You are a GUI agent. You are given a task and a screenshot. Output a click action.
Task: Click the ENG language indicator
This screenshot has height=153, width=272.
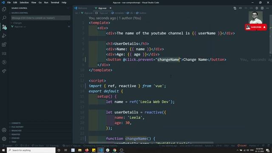point(252,150)
